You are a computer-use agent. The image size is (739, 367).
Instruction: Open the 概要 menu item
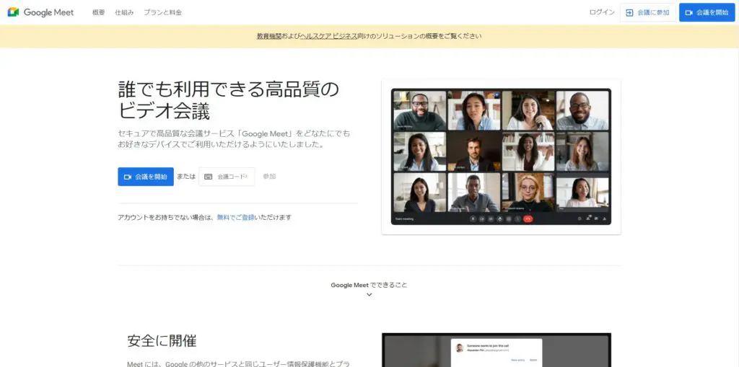point(98,13)
